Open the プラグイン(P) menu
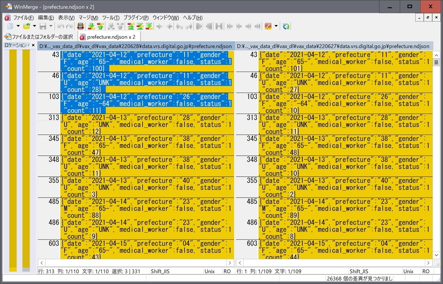 pyautogui.click(x=136, y=17)
